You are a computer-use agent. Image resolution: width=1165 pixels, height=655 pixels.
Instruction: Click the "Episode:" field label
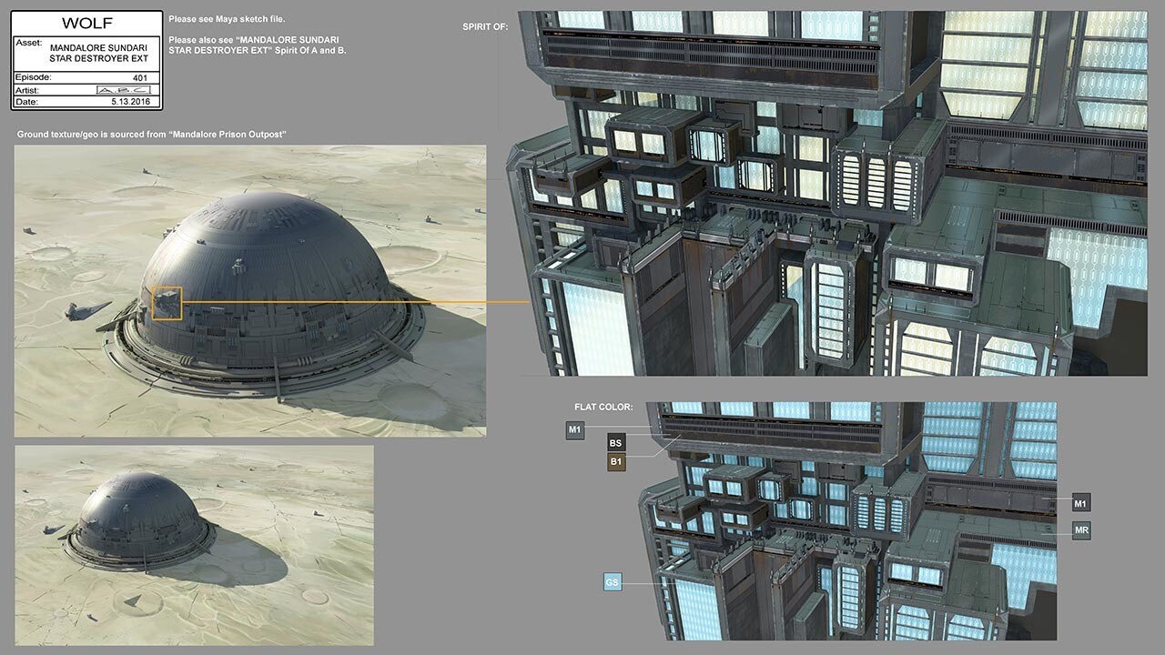(x=34, y=77)
